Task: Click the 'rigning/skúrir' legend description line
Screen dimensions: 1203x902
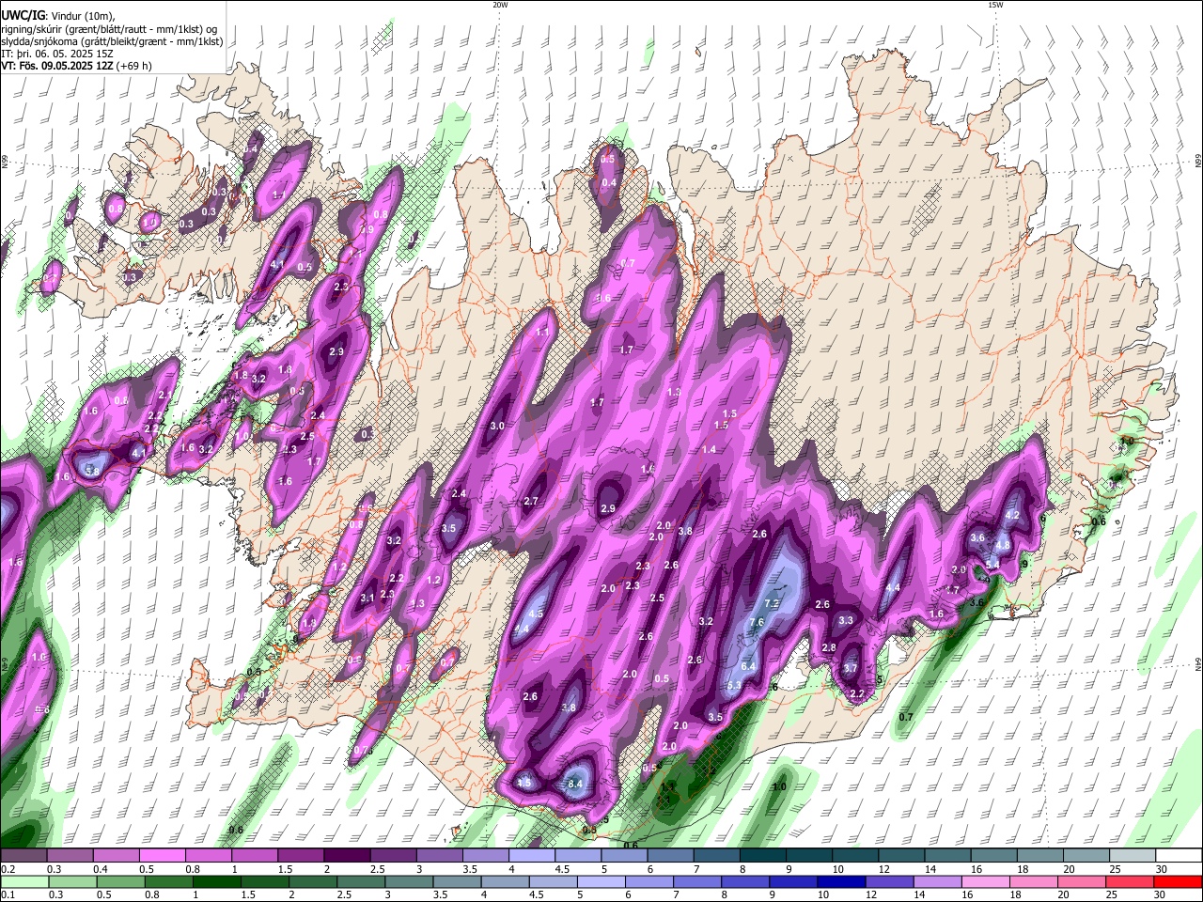Action: point(109,29)
